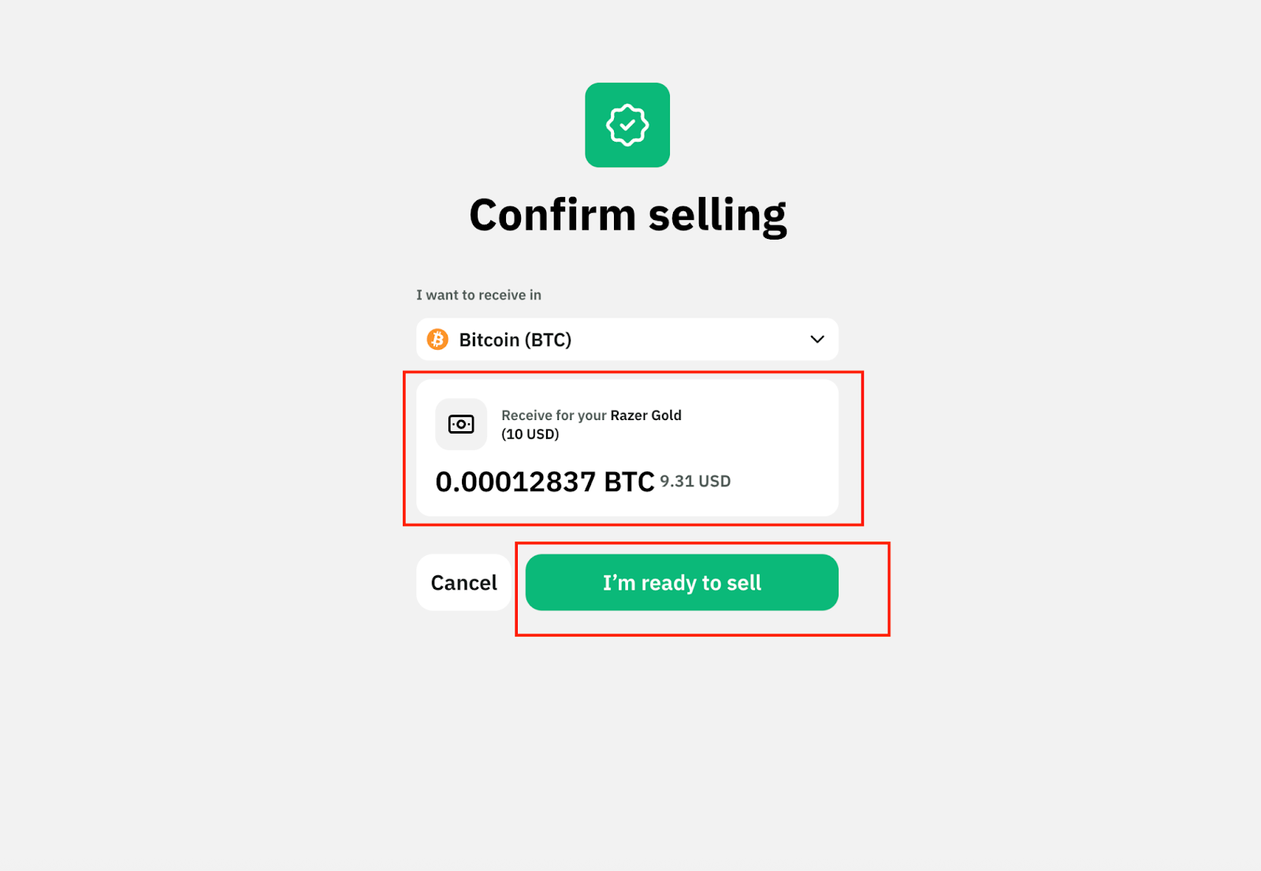
Task: Click the BTC unit beside the amount
Action: coord(629,482)
